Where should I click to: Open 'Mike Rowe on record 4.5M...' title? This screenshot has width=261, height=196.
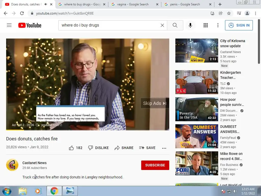tap(231, 156)
